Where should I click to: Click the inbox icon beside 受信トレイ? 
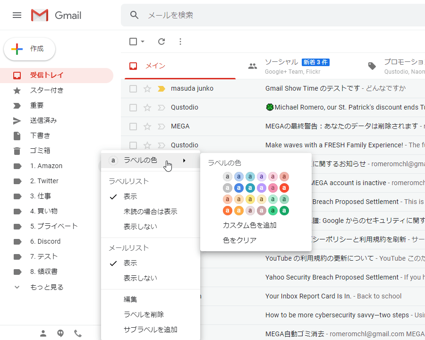17,75
